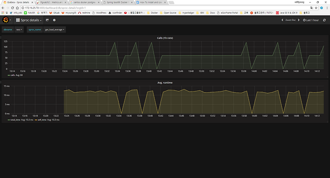Reload the browser page
The width and height of the screenshot is (330, 178).
pos(12,8)
